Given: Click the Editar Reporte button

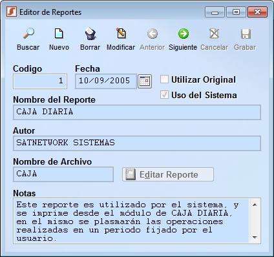Looking at the screenshot, I should 168,174.
